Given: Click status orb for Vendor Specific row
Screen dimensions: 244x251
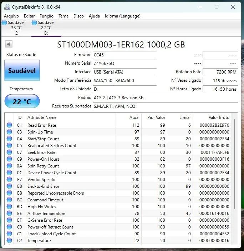Looking at the screenshot, I should tap(9, 179).
